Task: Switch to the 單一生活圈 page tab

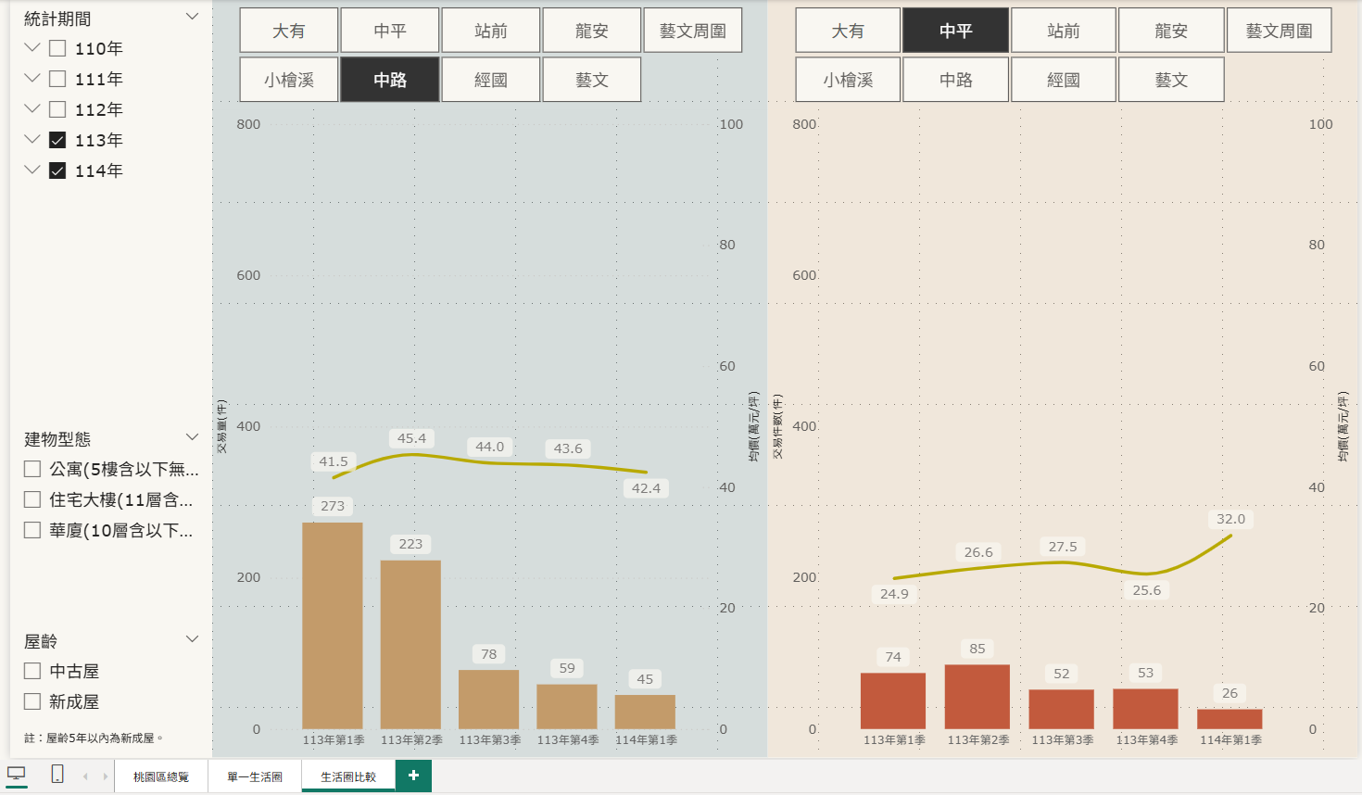Action: tap(255, 776)
